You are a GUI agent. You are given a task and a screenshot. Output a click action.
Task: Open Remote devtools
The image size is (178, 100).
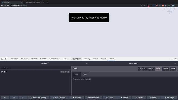point(154,97)
